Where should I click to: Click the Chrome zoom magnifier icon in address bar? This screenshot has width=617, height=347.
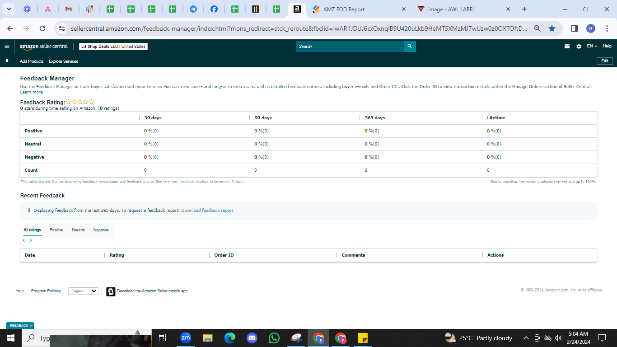point(538,28)
